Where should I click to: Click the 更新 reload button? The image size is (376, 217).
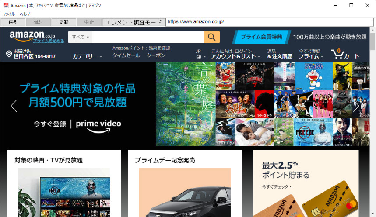(63, 22)
